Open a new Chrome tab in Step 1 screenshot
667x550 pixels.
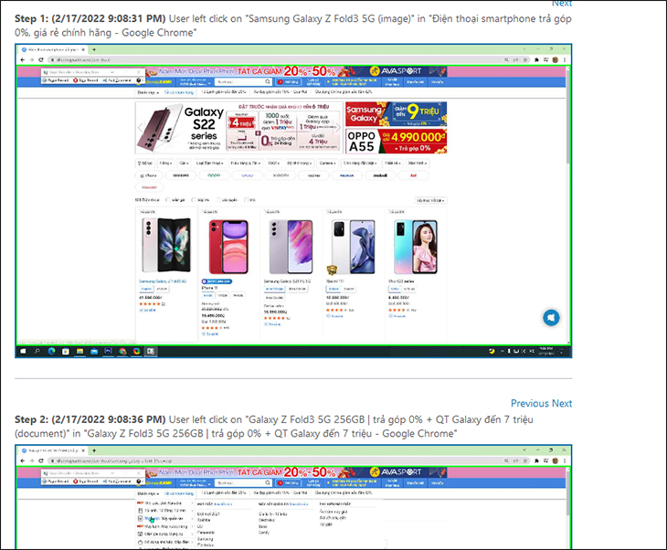pyautogui.click(x=94, y=49)
